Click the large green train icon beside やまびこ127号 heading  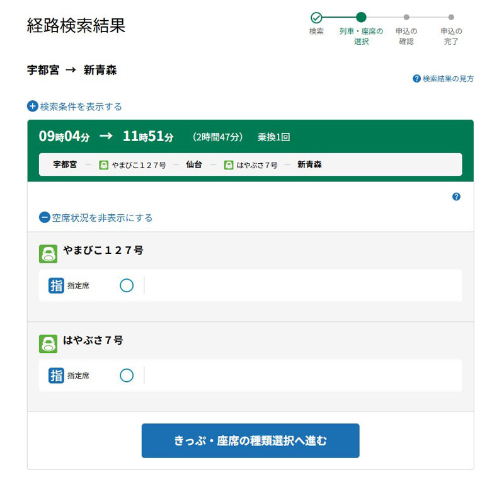click(x=49, y=253)
